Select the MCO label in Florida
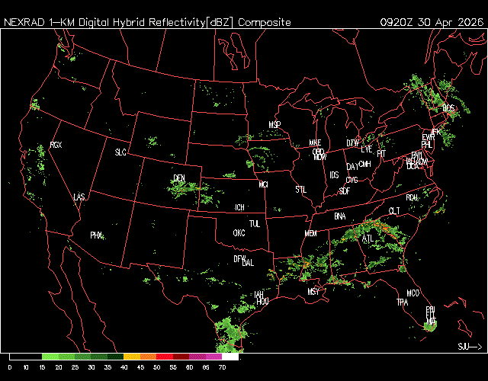The image size is (488, 381). click(413, 293)
